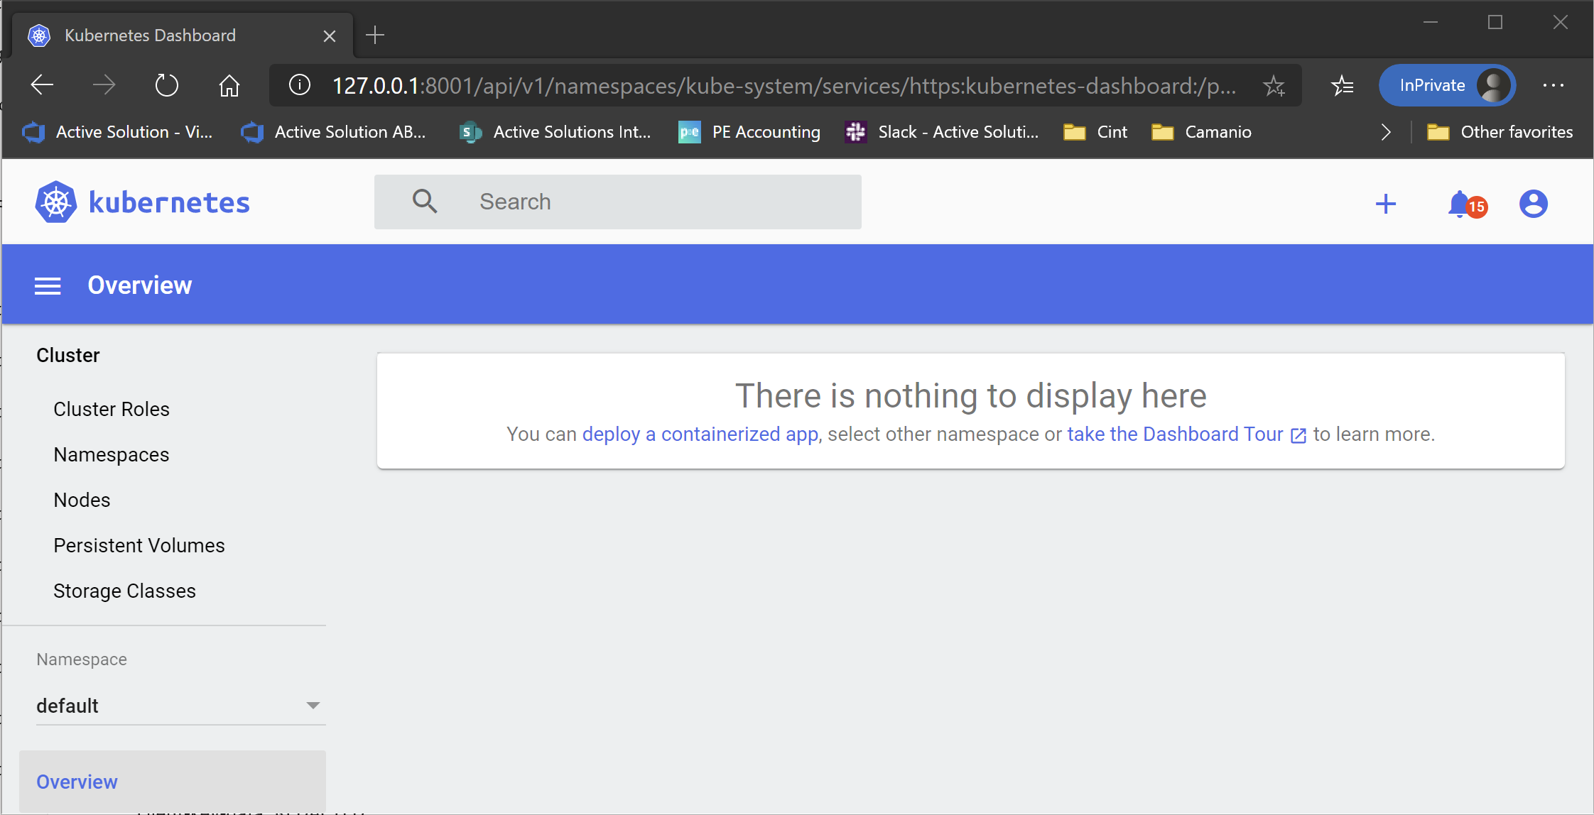Click the browser forward arrow
Image resolution: width=1594 pixels, height=815 pixels.
point(104,85)
